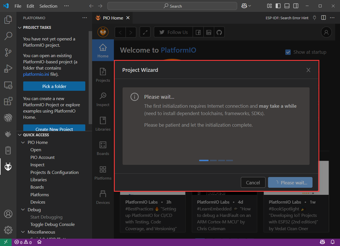Viewport: 340px width, 246px height.
Task: Click the PlatformIO Home icon in the status bar
Action: 39,242
